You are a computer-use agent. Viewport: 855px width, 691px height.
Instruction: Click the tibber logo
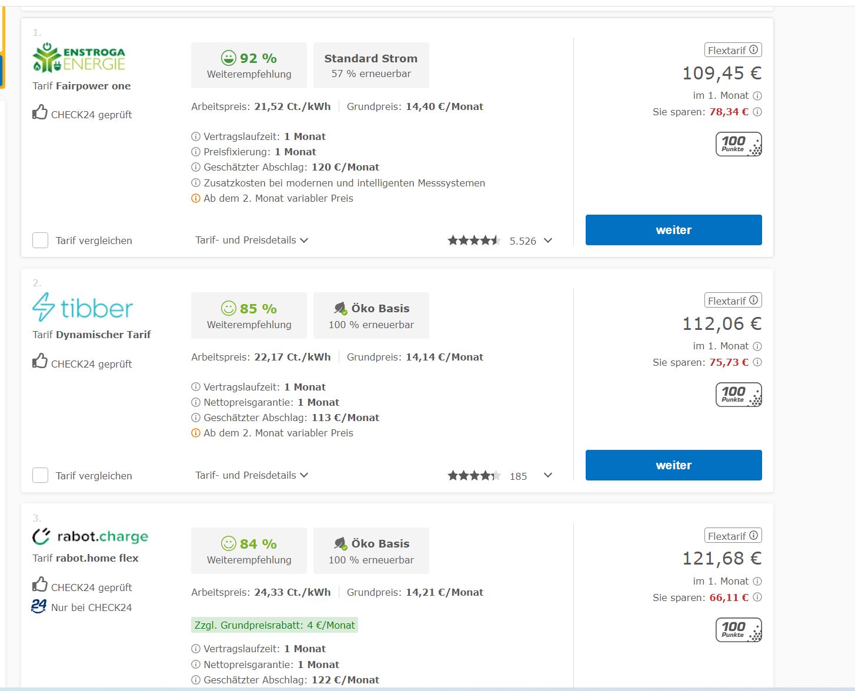click(x=83, y=308)
